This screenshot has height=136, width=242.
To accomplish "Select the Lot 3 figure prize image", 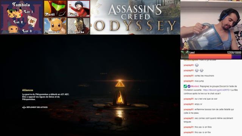I will click(13, 29).
